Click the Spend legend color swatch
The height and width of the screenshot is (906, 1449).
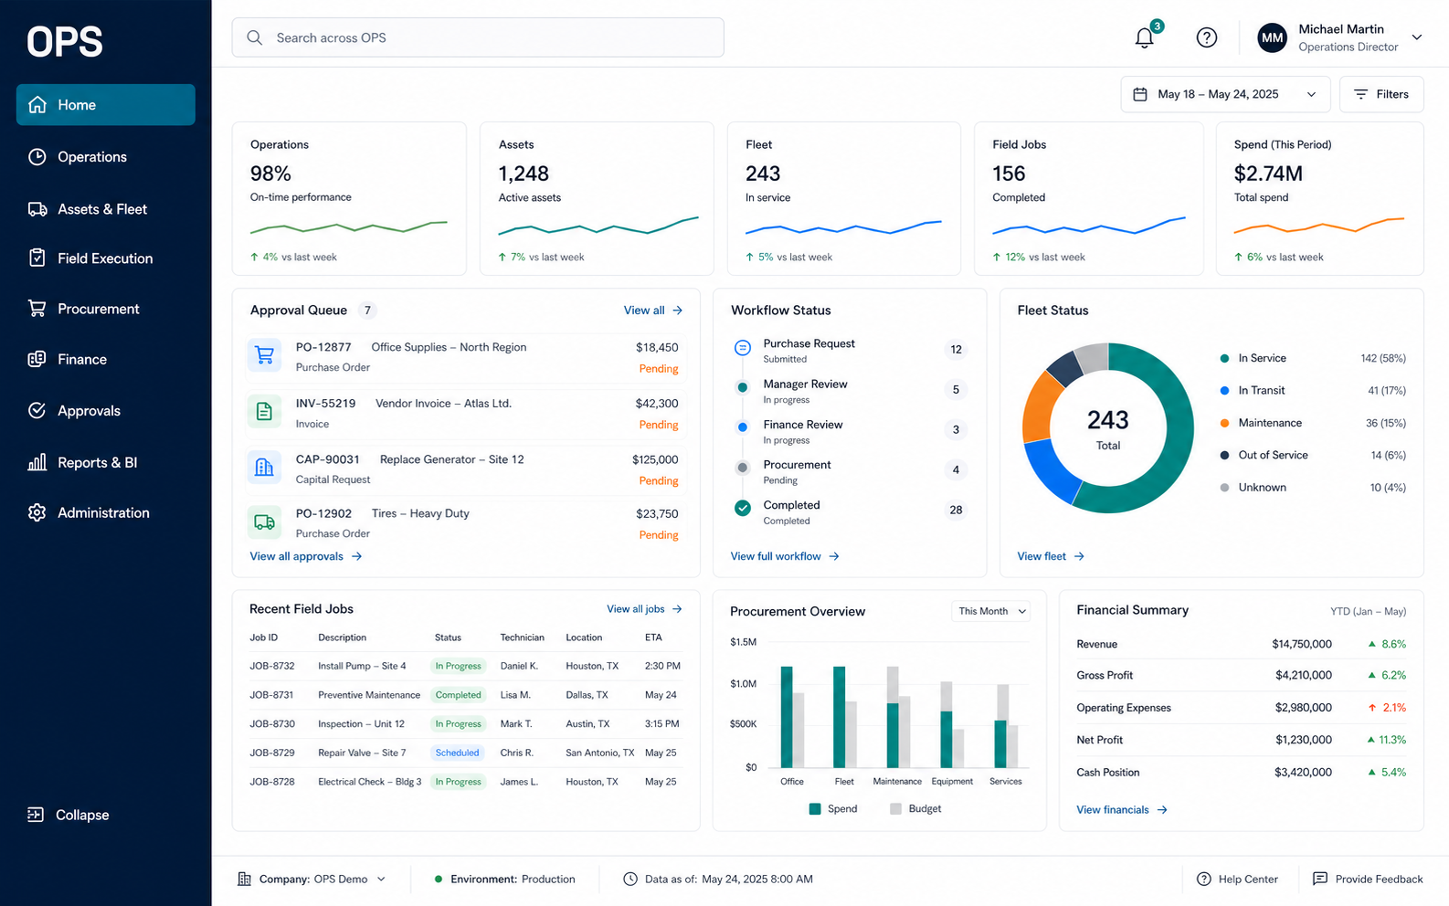pyautogui.click(x=815, y=809)
